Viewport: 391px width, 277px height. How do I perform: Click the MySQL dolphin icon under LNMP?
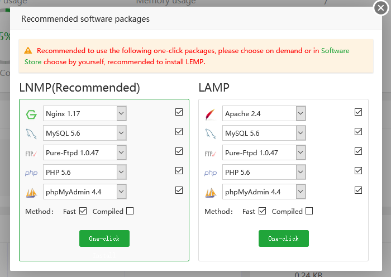pos(31,134)
